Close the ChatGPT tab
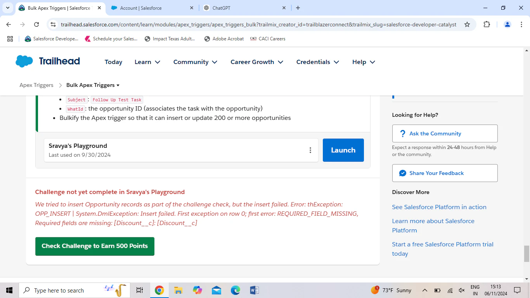 (x=284, y=8)
